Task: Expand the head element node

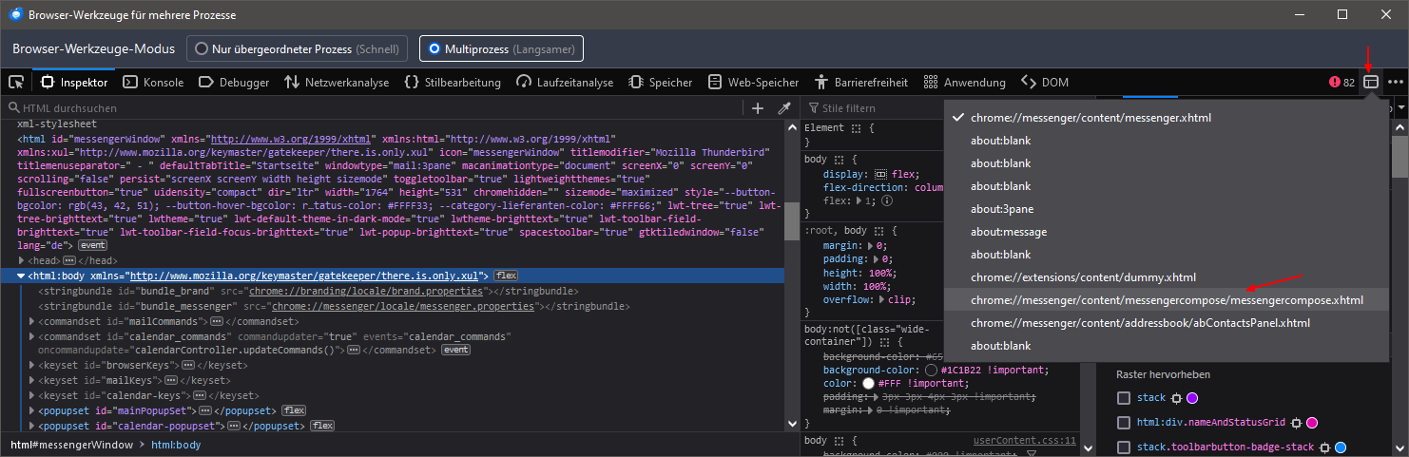Action: pyautogui.click(x=22, y=260)
